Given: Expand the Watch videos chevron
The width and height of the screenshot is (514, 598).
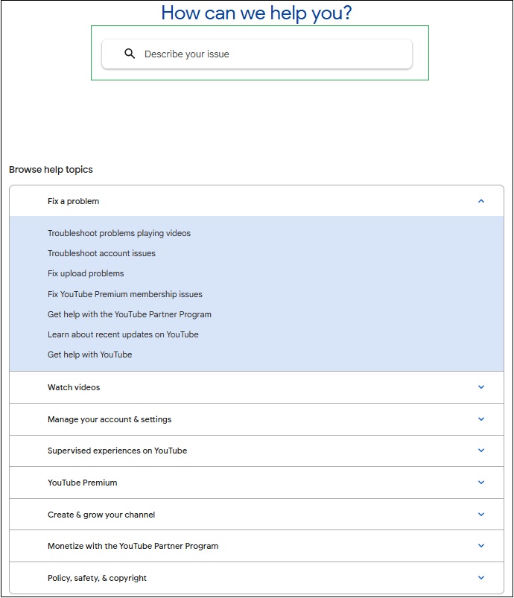Looking at the screenshot, I should tap(480, 387).
